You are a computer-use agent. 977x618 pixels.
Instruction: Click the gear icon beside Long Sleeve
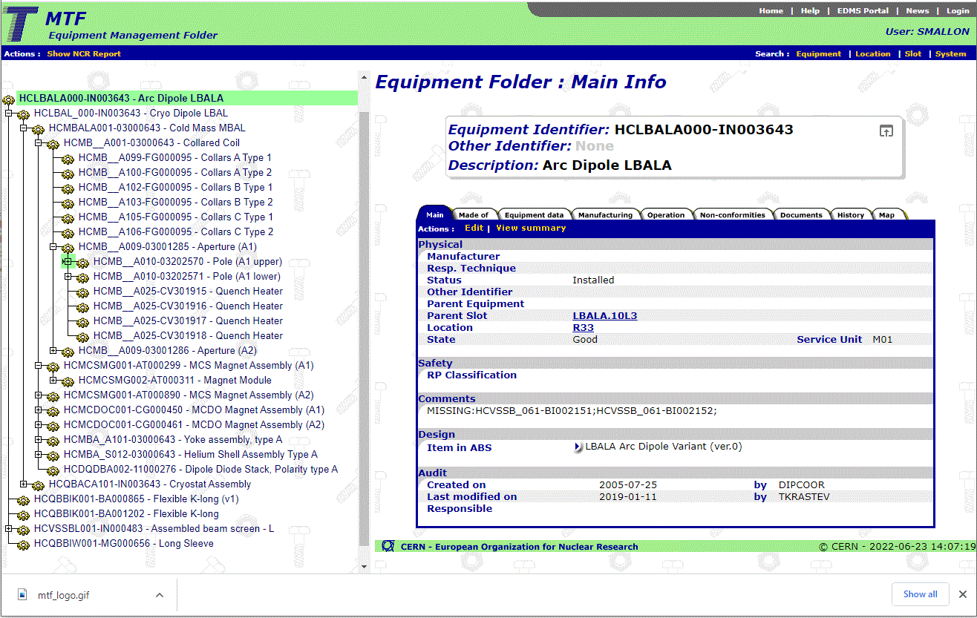tap(24, 544)
